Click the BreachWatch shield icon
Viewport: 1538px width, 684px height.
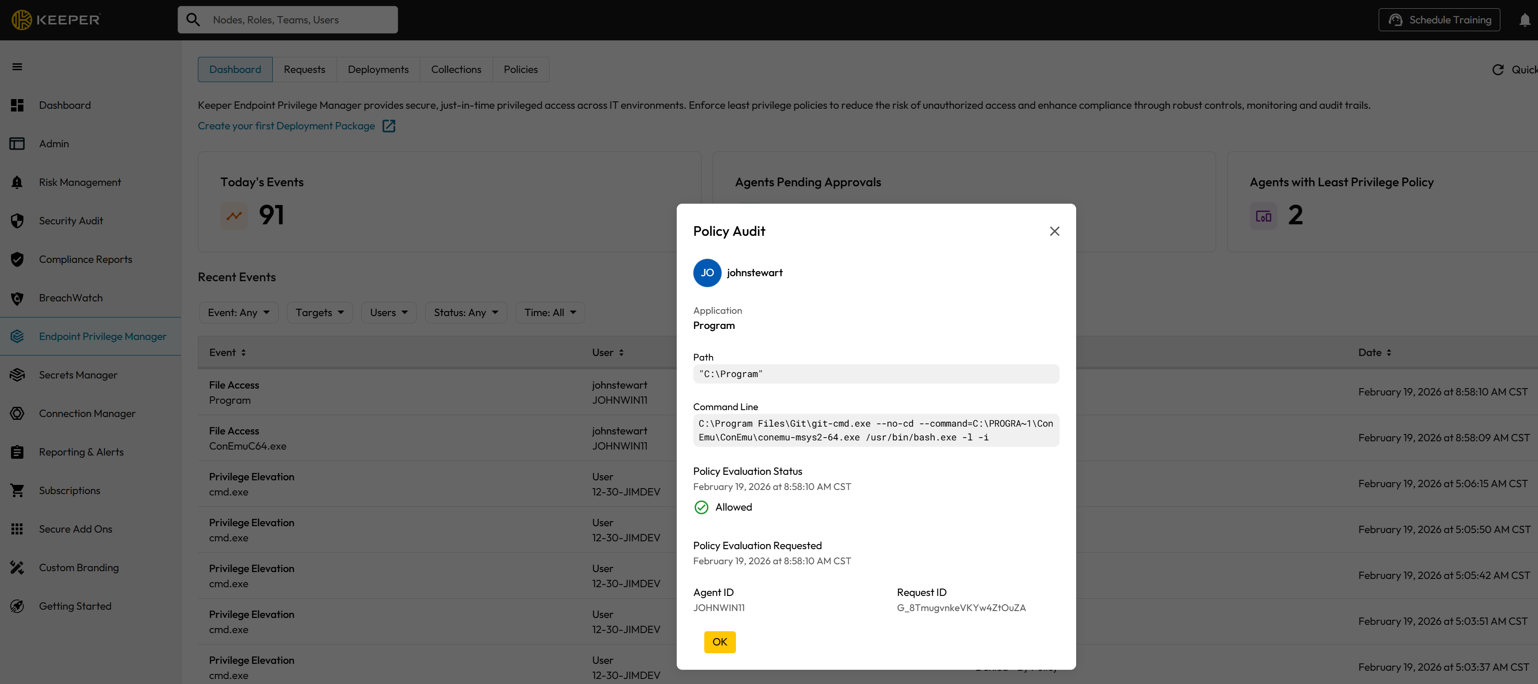[x=17, y=298]
